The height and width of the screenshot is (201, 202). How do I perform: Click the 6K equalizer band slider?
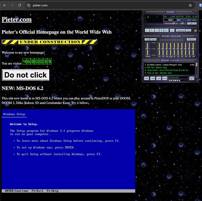(x=182, y=49)
